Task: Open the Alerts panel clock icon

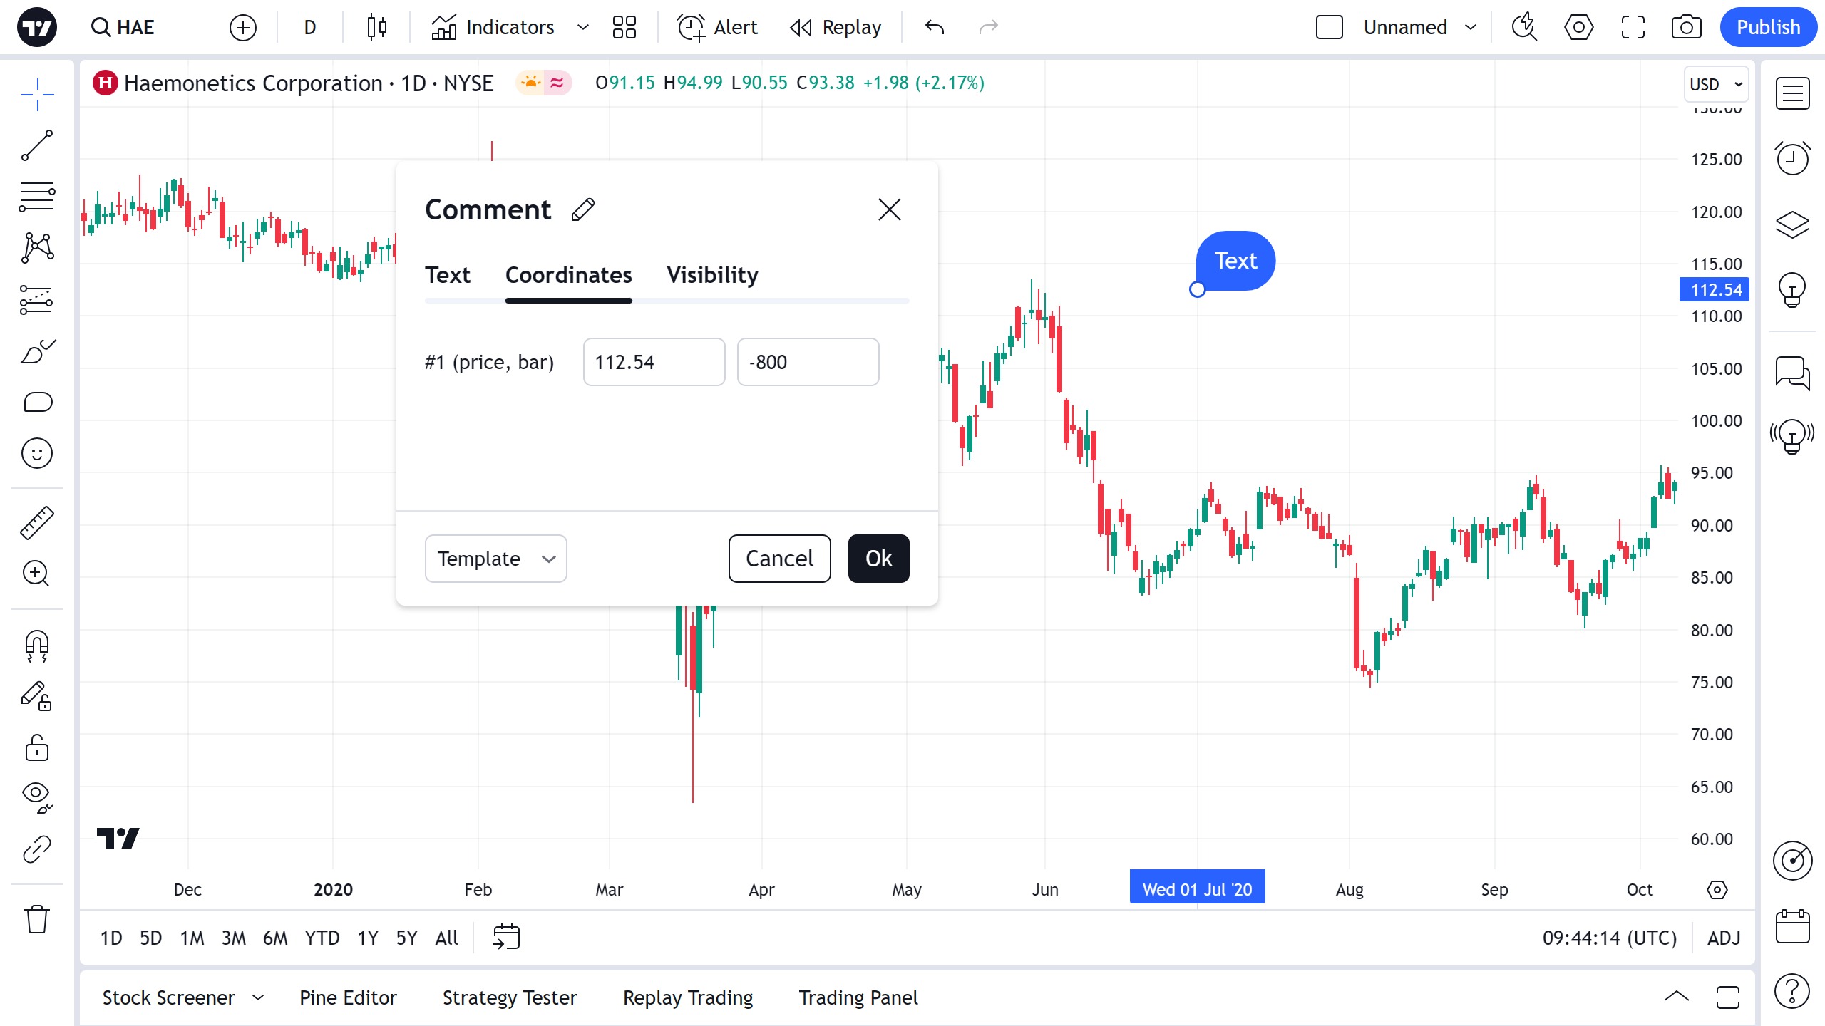Action: pyautogui.click(x=1792, y=157)
